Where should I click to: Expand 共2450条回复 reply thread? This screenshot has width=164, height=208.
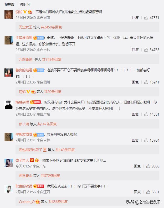51,27
